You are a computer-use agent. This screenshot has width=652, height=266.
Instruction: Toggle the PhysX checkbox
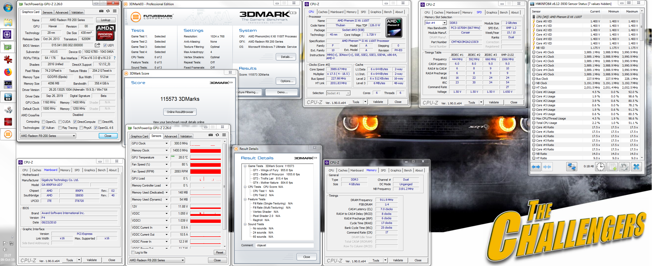tap(81, 128)
